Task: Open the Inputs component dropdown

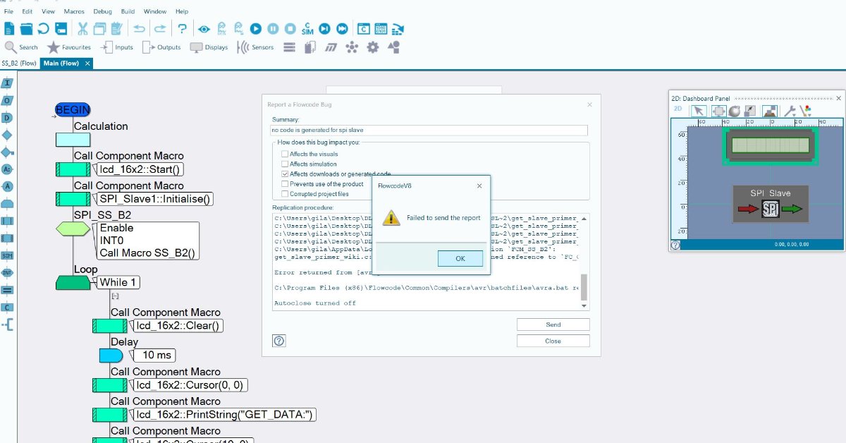Action: click(x=117, y=47)
